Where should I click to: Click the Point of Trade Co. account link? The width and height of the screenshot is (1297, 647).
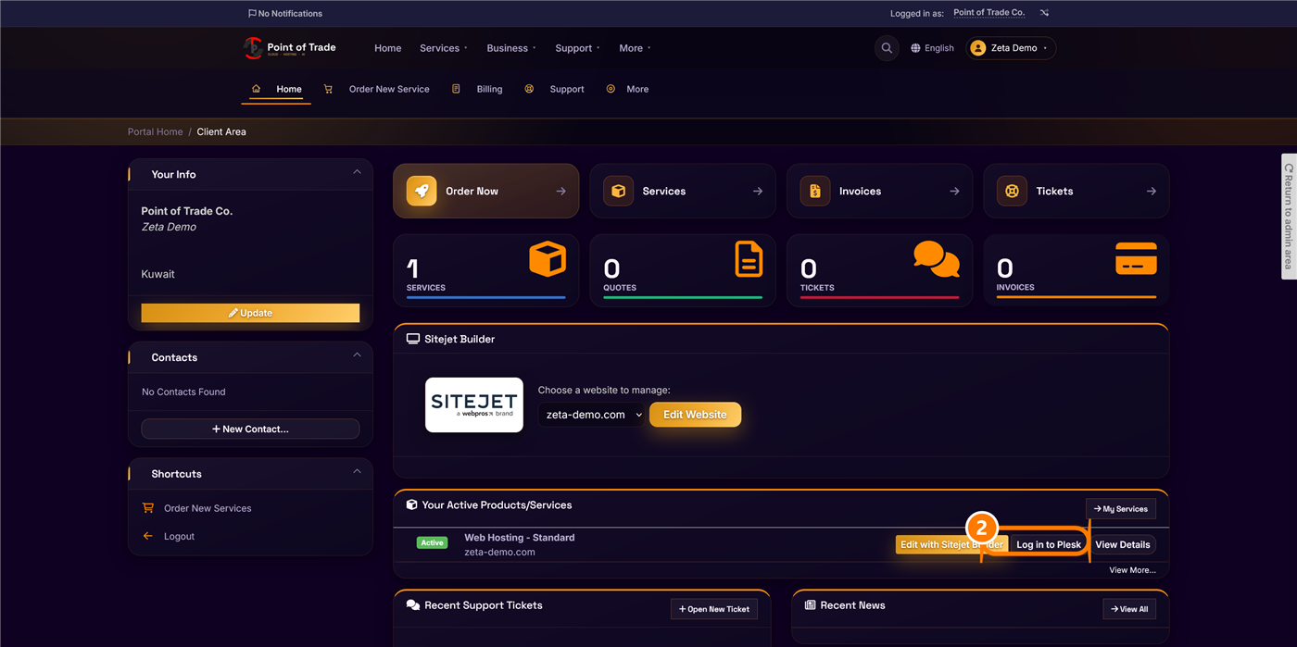988,13
